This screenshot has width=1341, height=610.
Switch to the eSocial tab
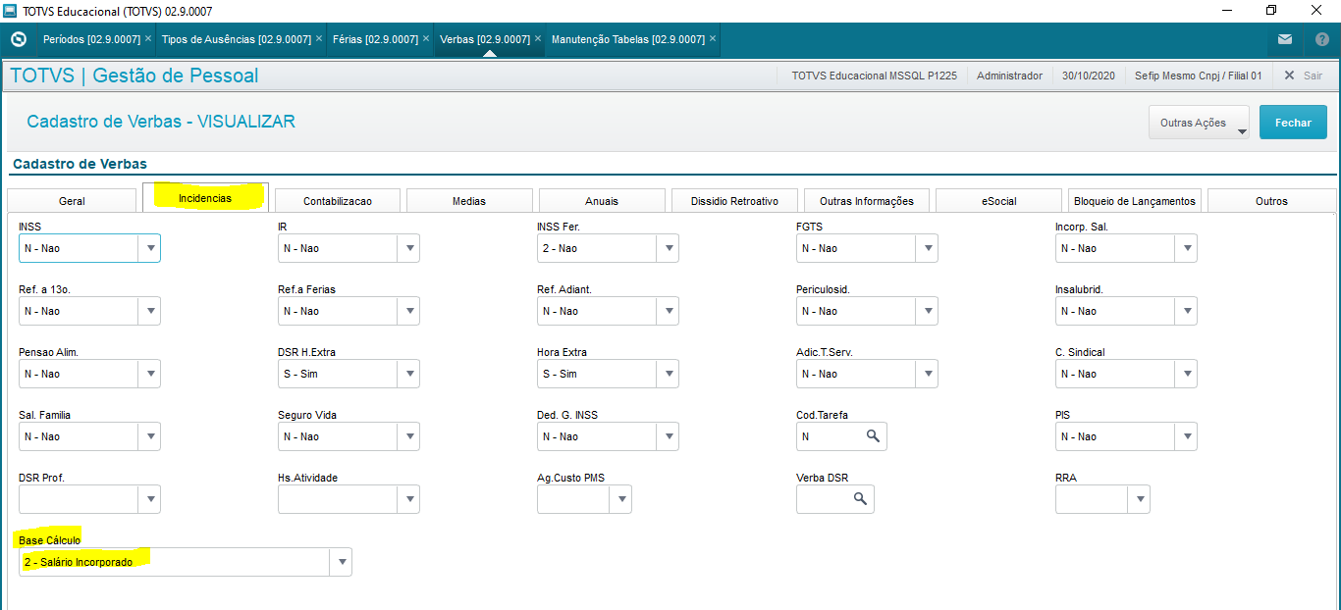999,200
